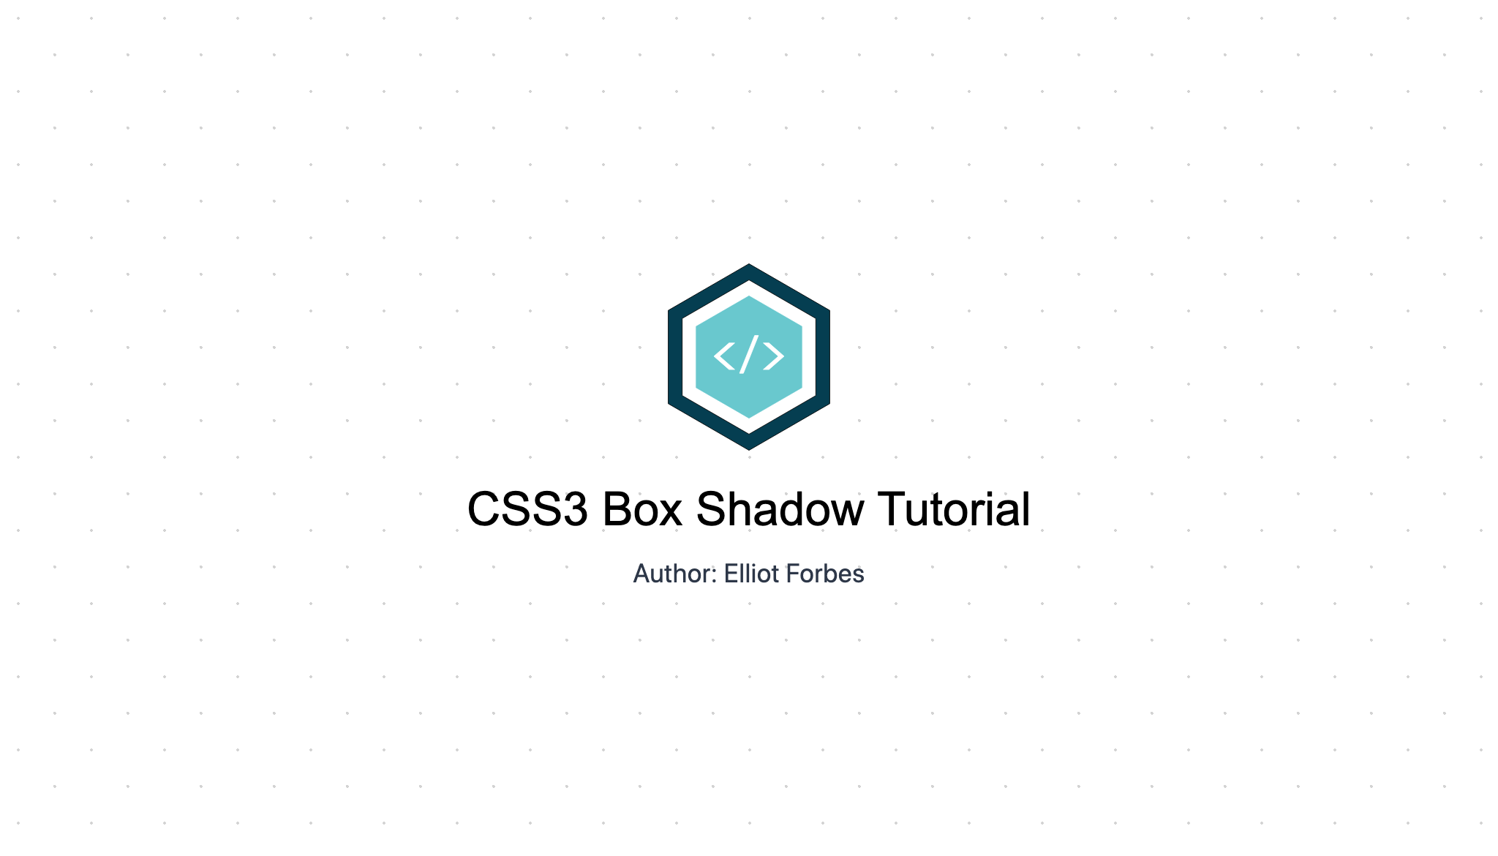This screenshot has width=1498, height=856.
Task: Click the CSS3 Box Shadow Tutorial heading
Action: point(749,508)
